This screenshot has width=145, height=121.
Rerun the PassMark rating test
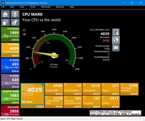tap(15, 40)
